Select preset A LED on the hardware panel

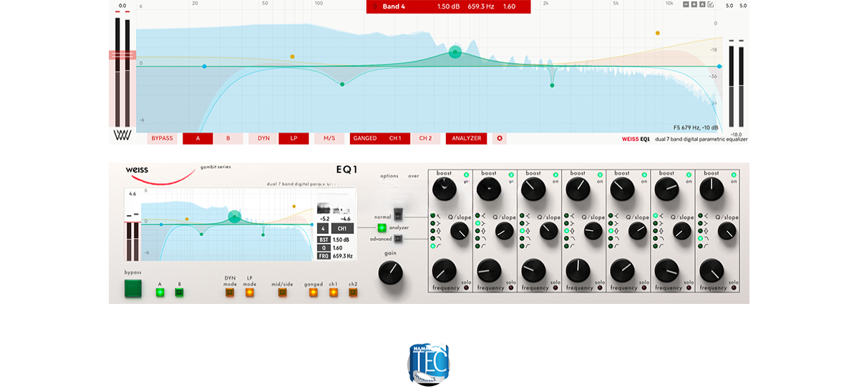point(160,292)
